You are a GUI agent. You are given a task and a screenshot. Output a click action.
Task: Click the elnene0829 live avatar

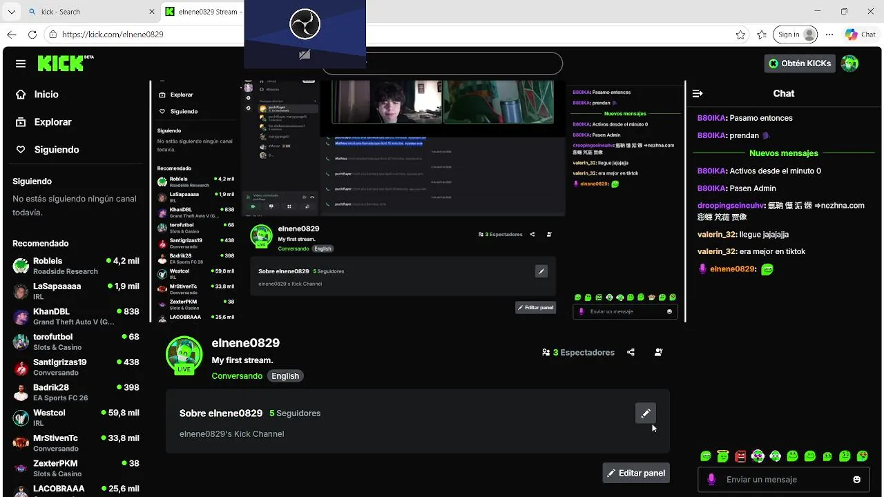[x=184, y=355]
